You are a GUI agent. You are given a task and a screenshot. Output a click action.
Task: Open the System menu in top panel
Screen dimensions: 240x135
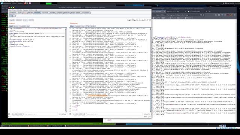[x=20, y=3]
